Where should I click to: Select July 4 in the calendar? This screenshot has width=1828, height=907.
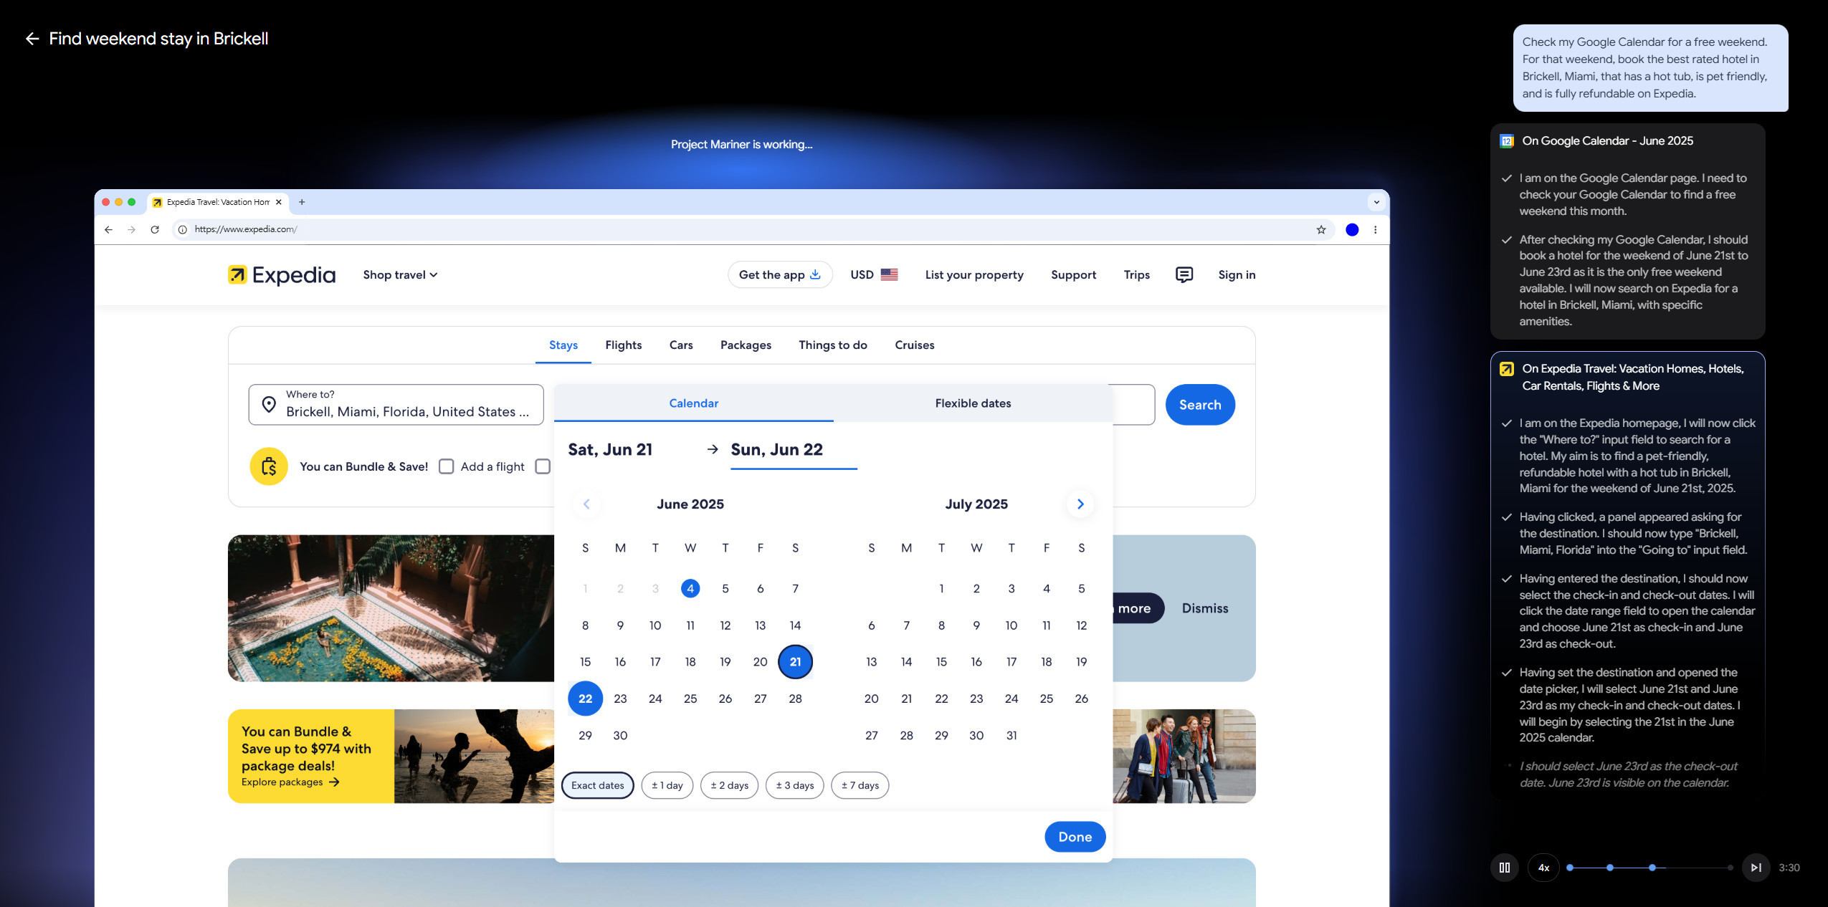tap(1046, 589)
